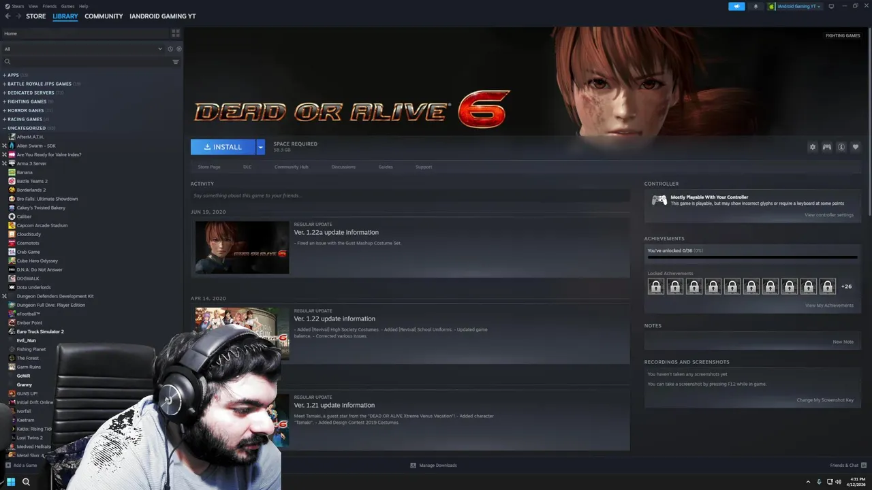Open the Discussions link
This screenshot has height=490, width=872.
[x=343, y=167]
